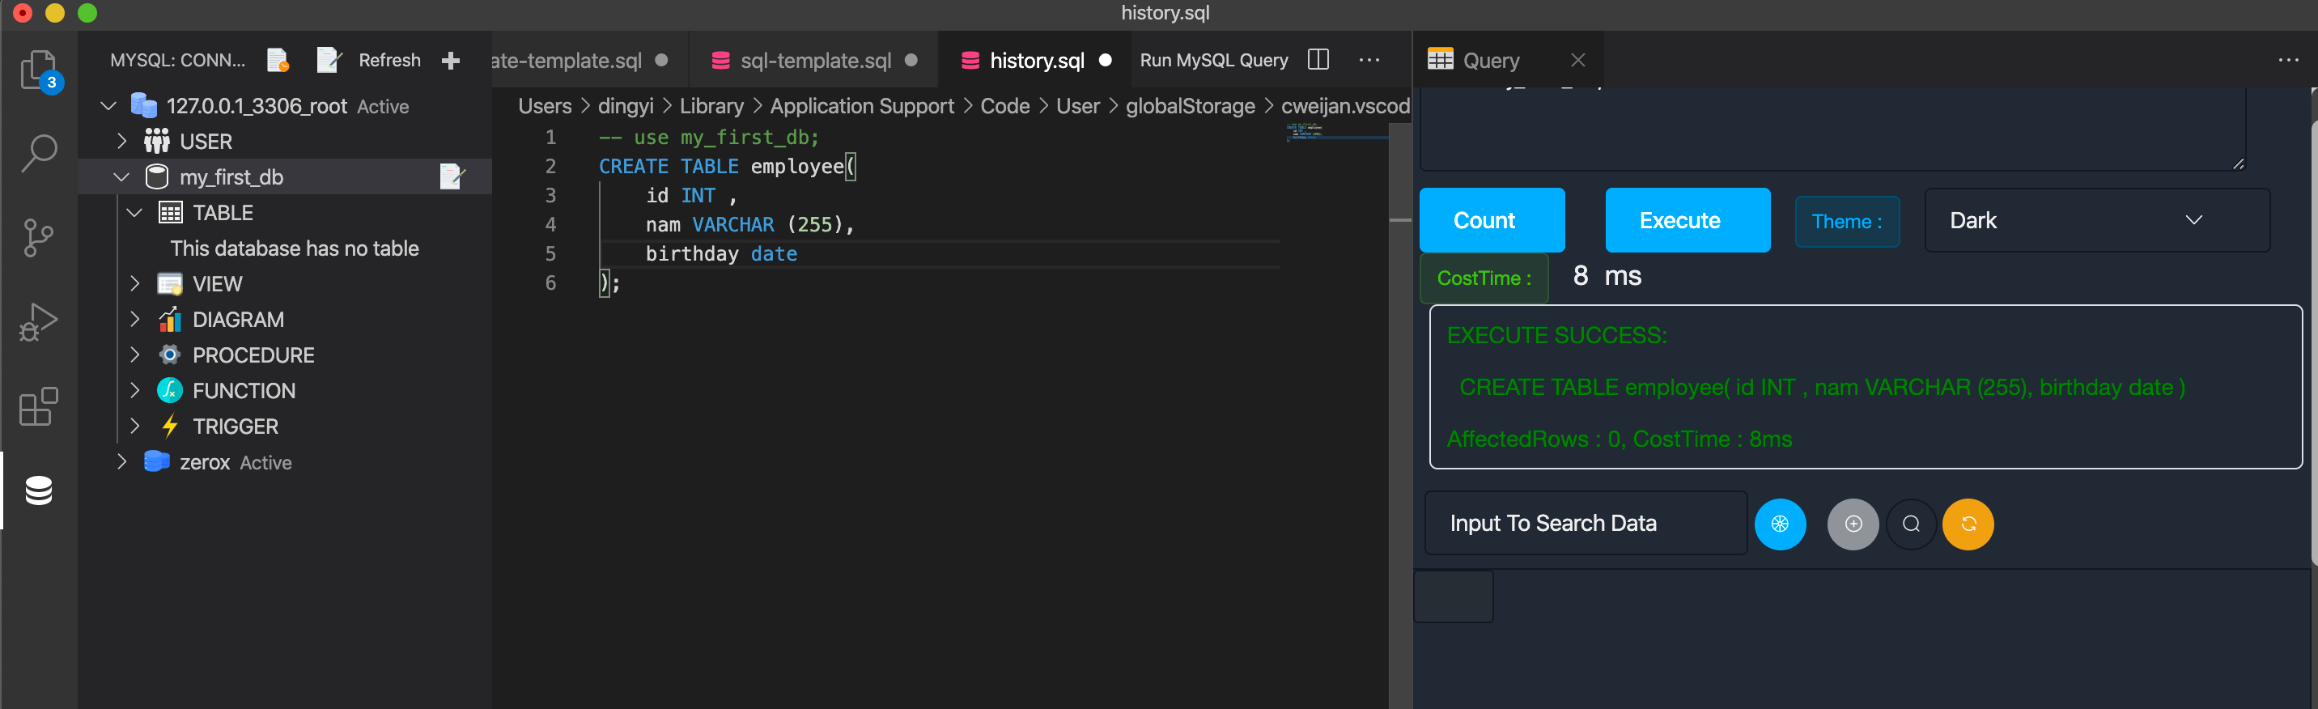Open the Search view icon
Image resolution: width=2318 pixels, height=709 pixels.
coord(39,154)
